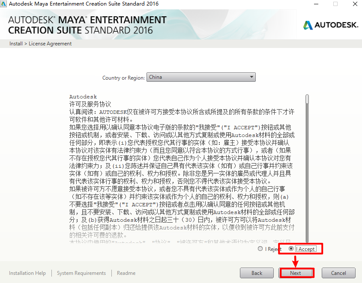Open the System Requirements link
Viewport: 362px width, 283px height.
pos(81,273)
